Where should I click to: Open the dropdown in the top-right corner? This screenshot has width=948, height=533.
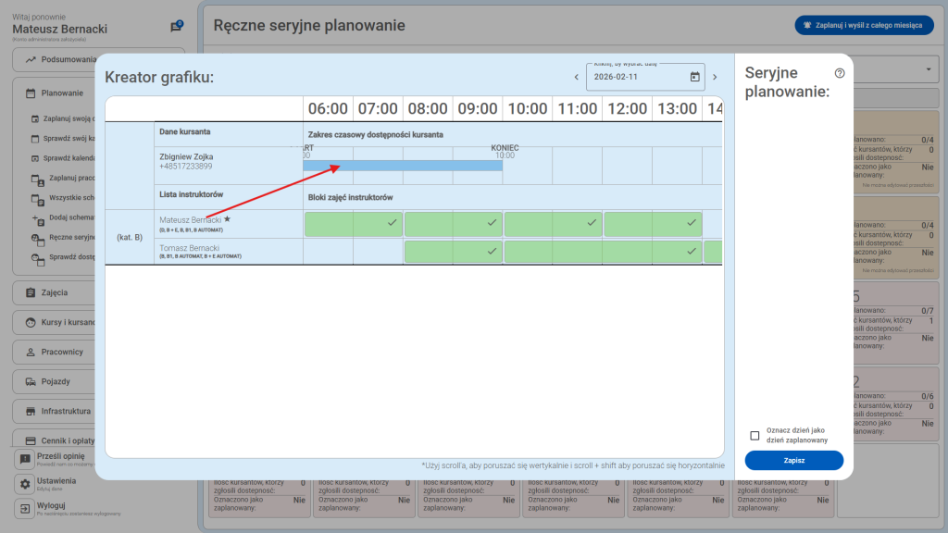[x=929, y=71]
